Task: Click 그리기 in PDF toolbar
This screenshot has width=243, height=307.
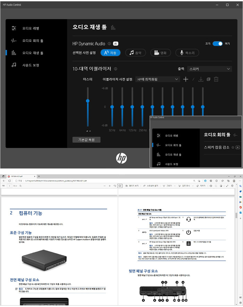Action: pyautogui.click(x=167, y=186)
